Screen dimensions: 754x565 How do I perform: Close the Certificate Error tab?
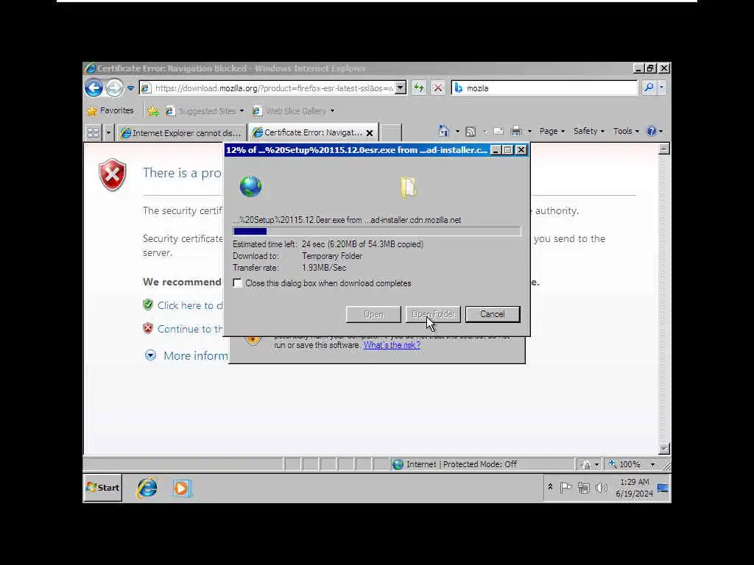pyautogui.click(x=370, y=133)
